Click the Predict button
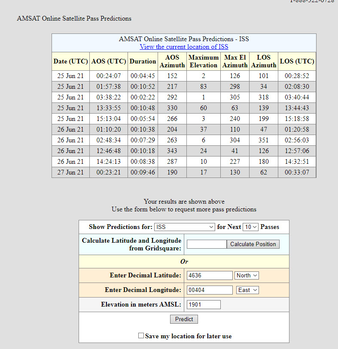 [184, 319]
